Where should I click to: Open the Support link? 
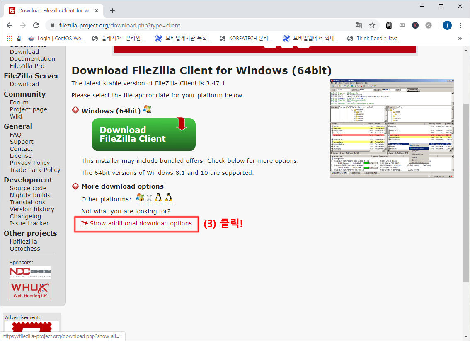(22, 142)
